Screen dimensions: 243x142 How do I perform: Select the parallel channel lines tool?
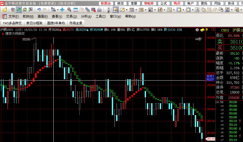pyautogui.click(x=160, y=10)
